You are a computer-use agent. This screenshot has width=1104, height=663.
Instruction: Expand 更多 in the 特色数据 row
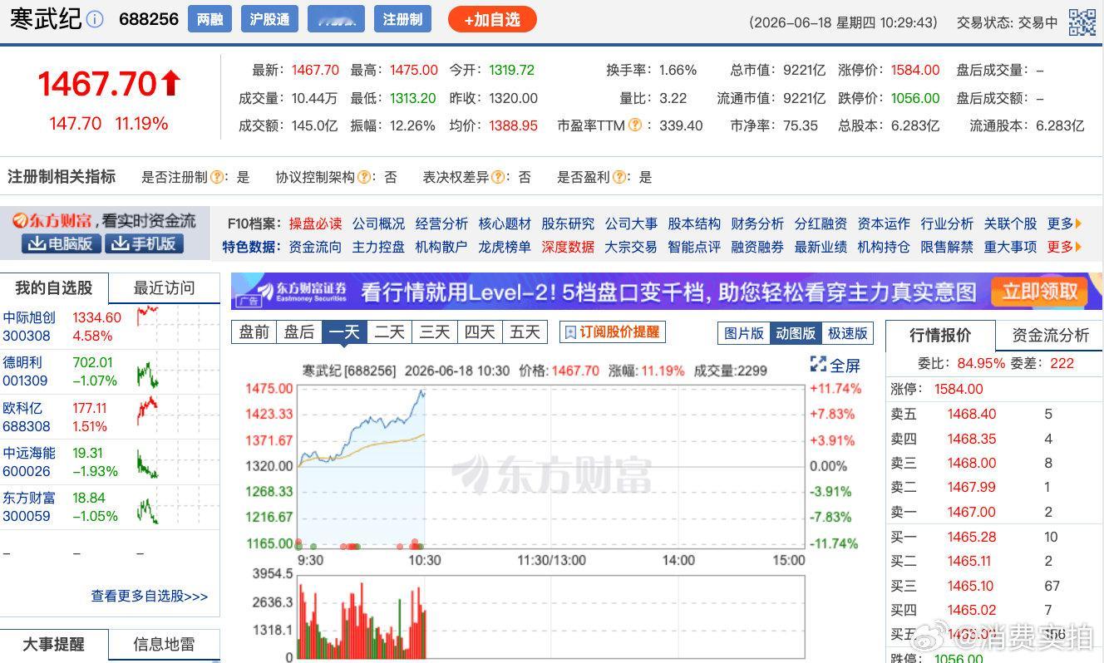pyautogui.click(x=1064, y=247)
